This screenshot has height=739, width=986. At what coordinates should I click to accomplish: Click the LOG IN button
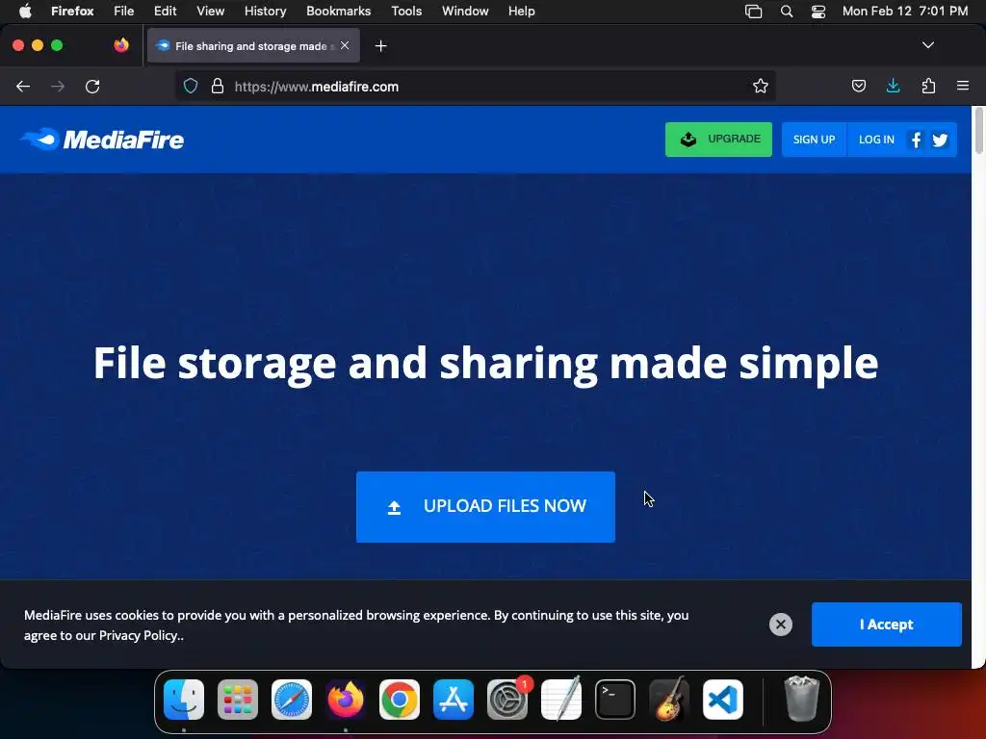tap(876, 140)
